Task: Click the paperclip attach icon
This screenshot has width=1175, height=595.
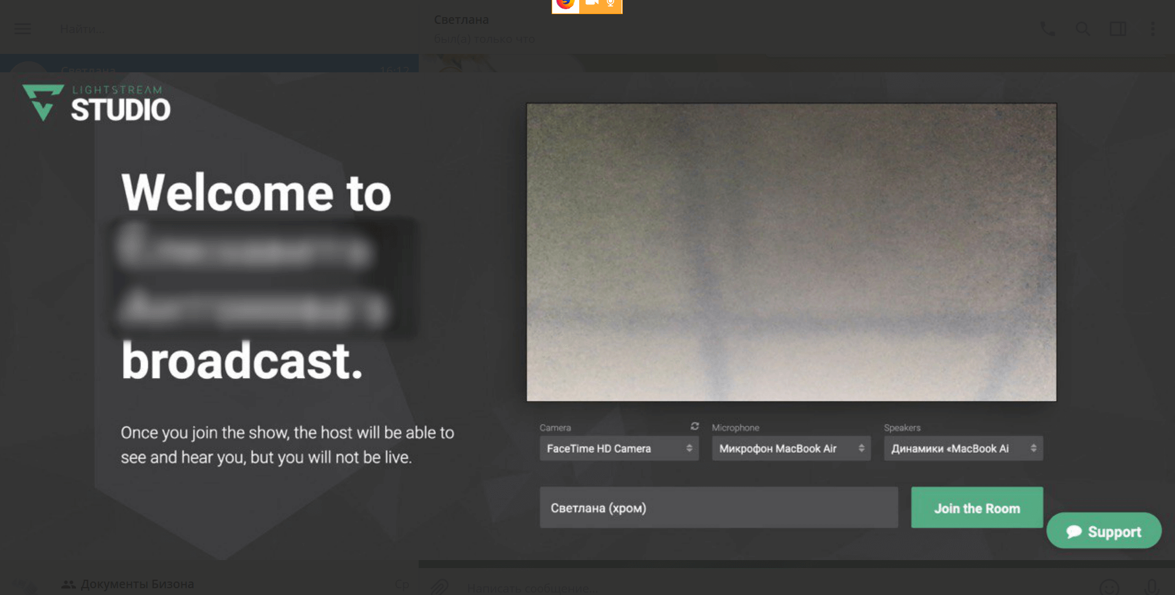Action: pos(439,587)
